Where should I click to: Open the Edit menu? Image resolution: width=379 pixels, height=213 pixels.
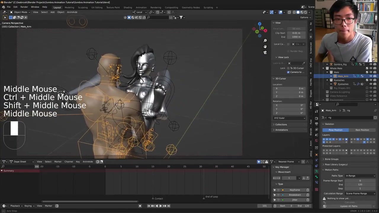pos(15,7)
